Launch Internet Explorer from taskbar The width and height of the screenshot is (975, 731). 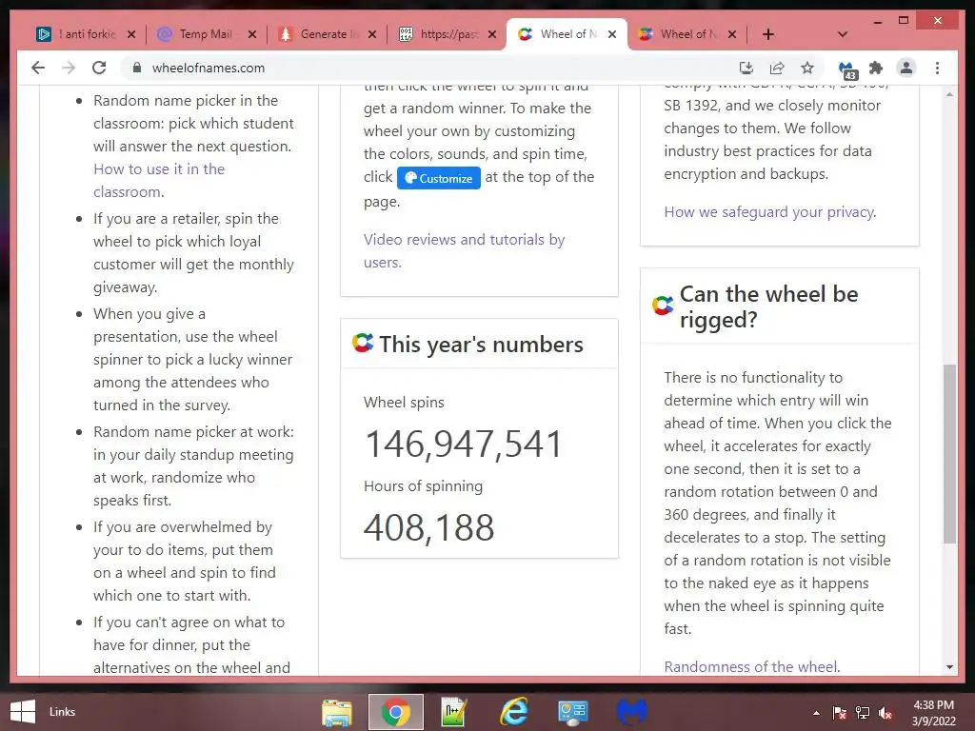513,712
